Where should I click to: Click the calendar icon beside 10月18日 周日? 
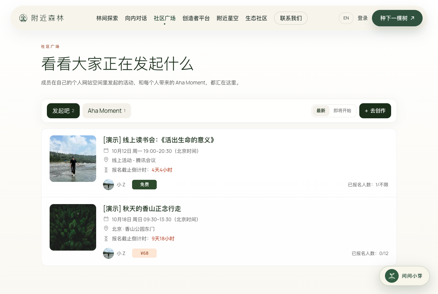106,219
